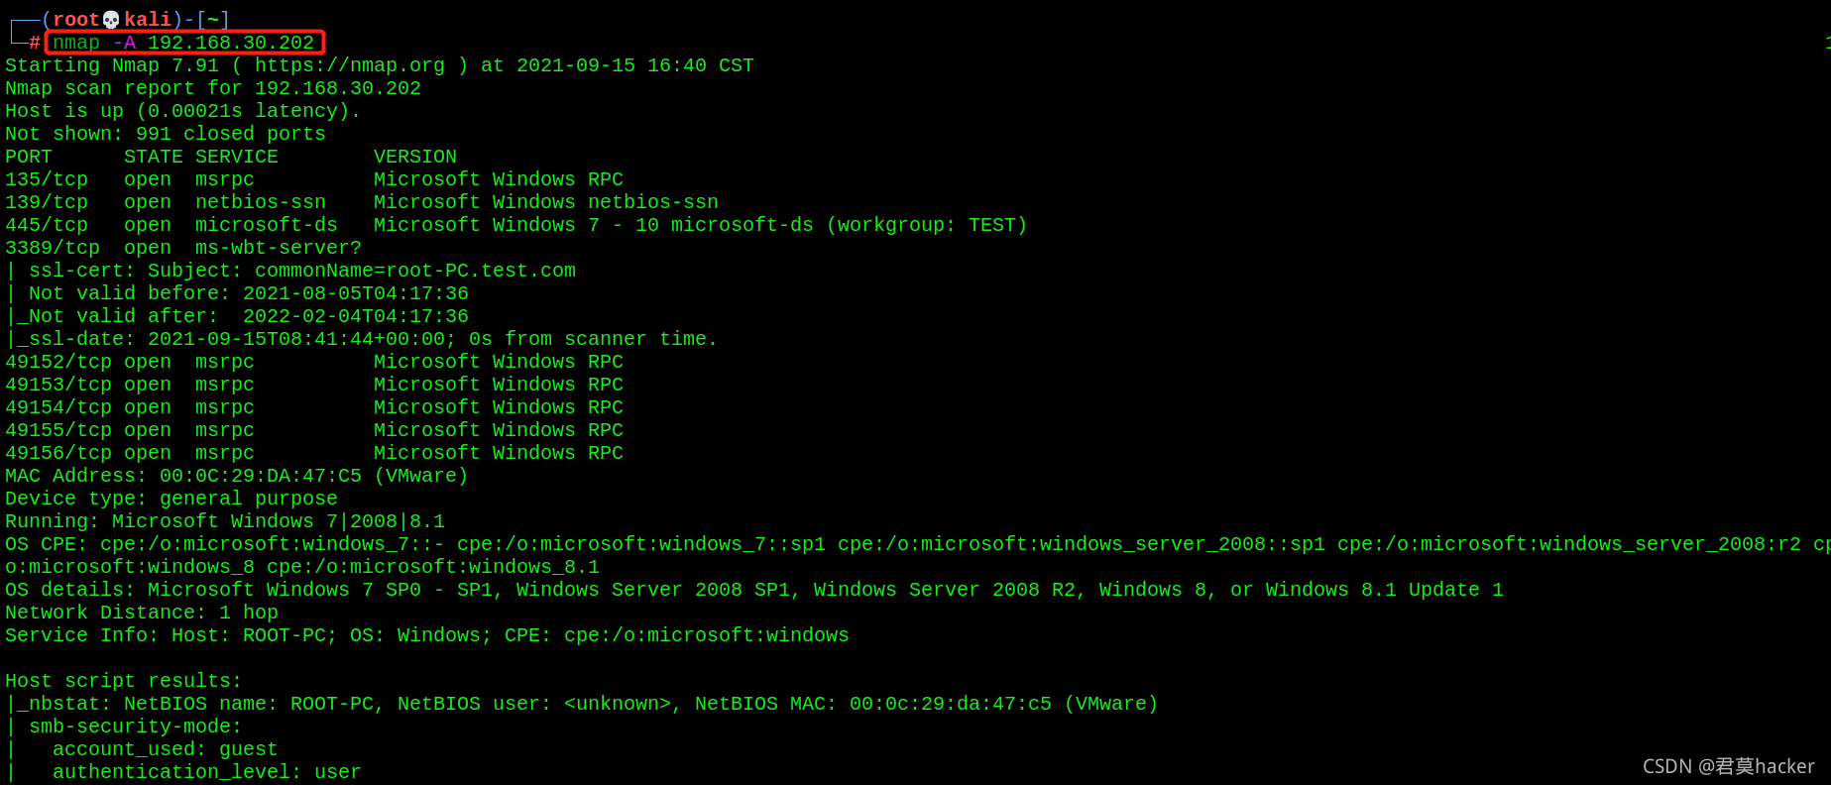Select port entry "3389/tcp"
Image resolution: width=1831 pixels, height=785 pixels.
click(53, 248)
